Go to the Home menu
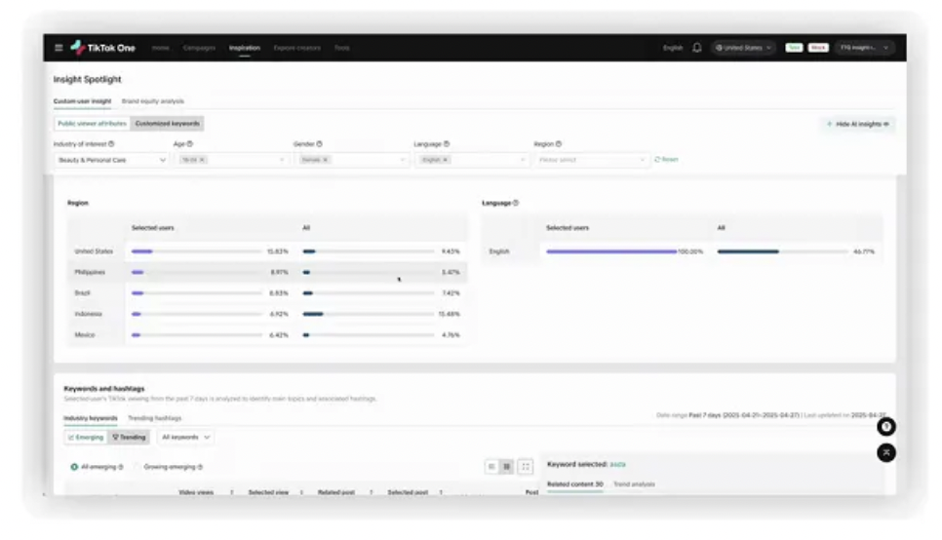Screen dimensions: 942x540 (160, 48)
